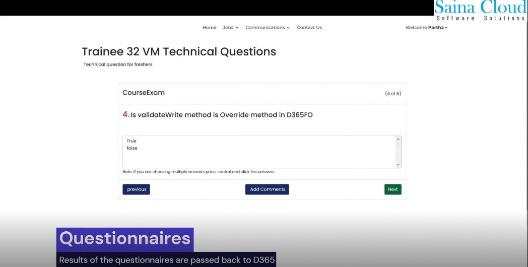Click the answer list scroll down arrow
528x267 pixels.
[398, 165]
